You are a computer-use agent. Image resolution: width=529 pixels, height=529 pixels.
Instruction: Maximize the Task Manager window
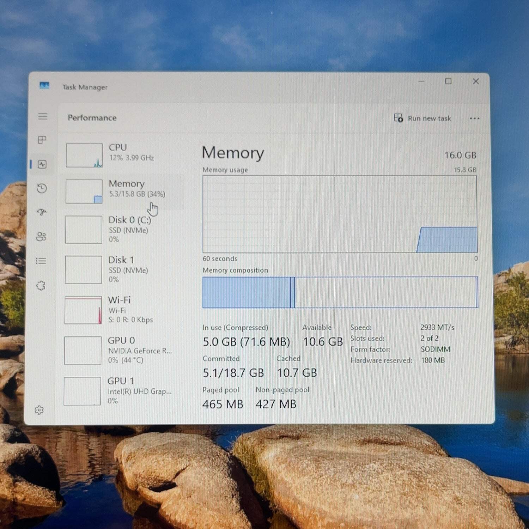(x=448, y=81)
